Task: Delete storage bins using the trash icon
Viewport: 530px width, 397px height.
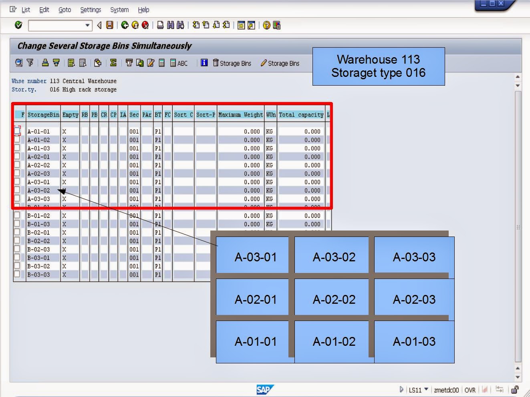Action: tap(216, 63)
